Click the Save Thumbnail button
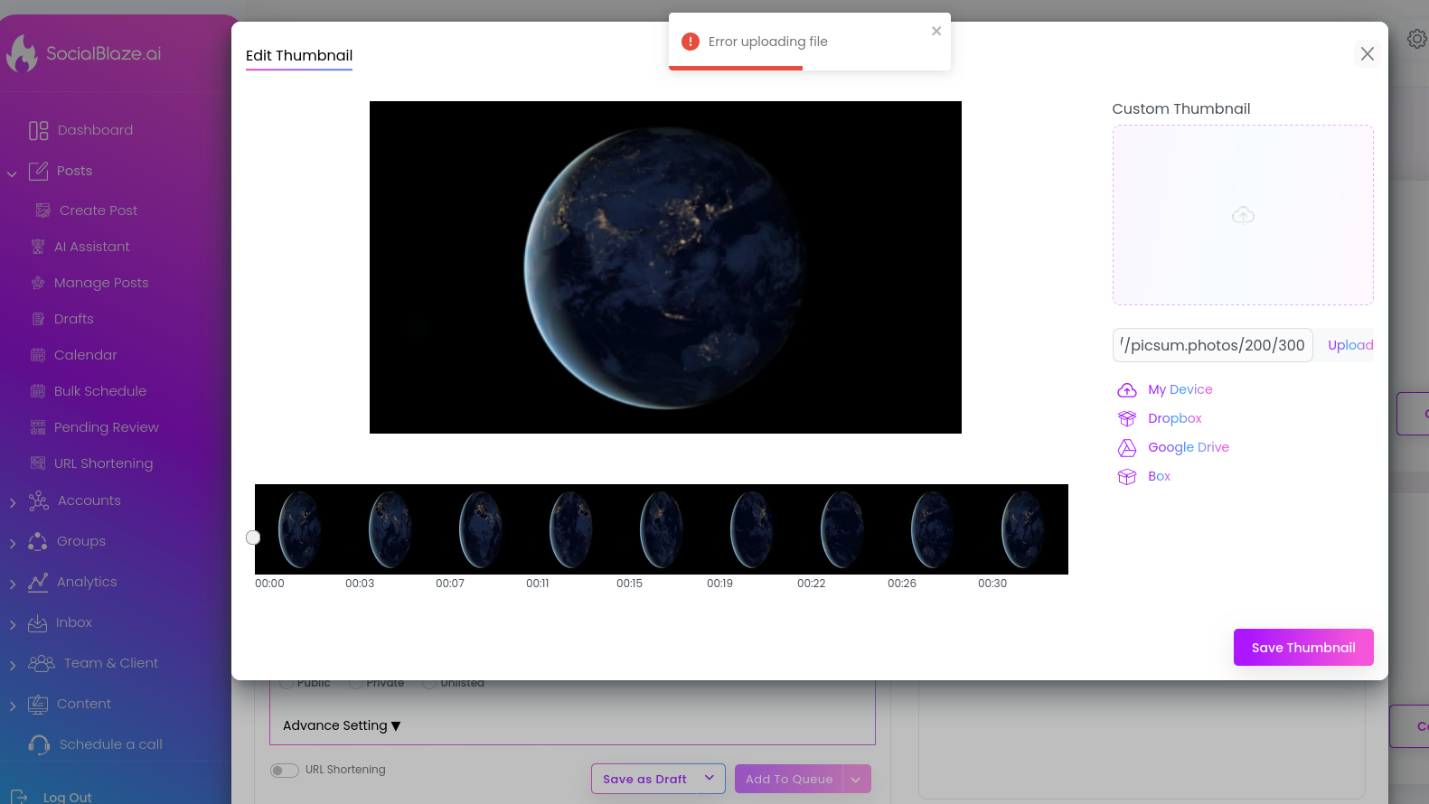 1303,648
